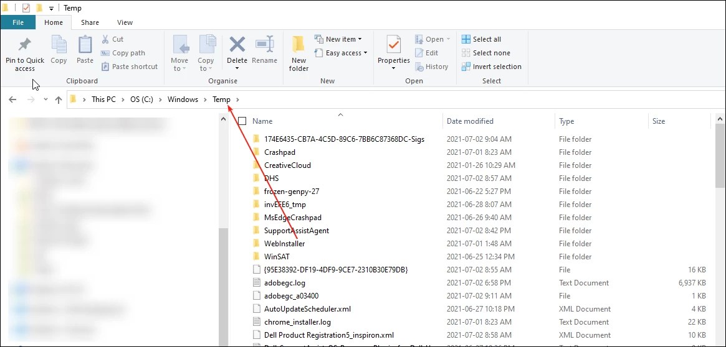The width and height of the screenshot is (726, 347).
Task: Open recent locations dropdown arrow
Action: 45,99
